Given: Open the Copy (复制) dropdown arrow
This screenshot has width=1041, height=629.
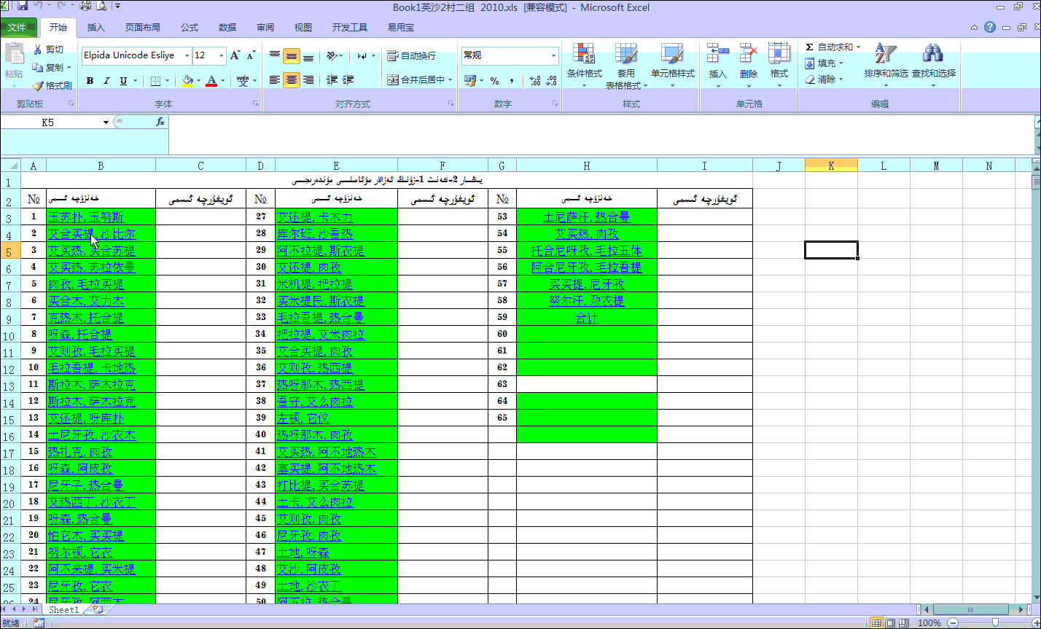Looking at the screenshot, I should [69, 68].
